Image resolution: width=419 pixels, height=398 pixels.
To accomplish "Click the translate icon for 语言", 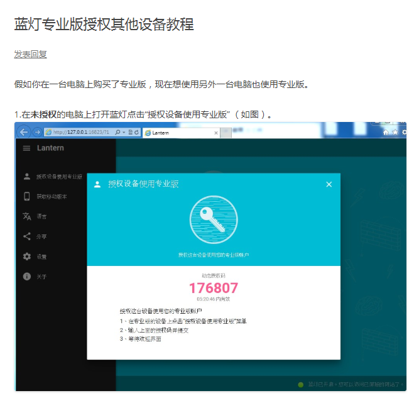I will [x=27, y=216].
